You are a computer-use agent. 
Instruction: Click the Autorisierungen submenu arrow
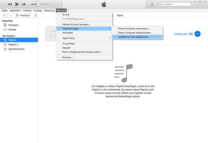[x=110, y=28]
